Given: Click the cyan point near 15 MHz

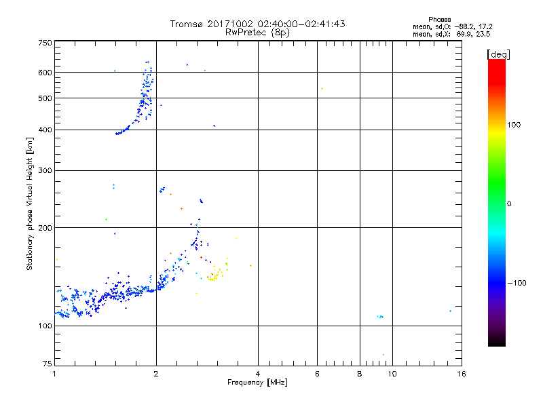Looking at the screenshot, I should point(450,311).
